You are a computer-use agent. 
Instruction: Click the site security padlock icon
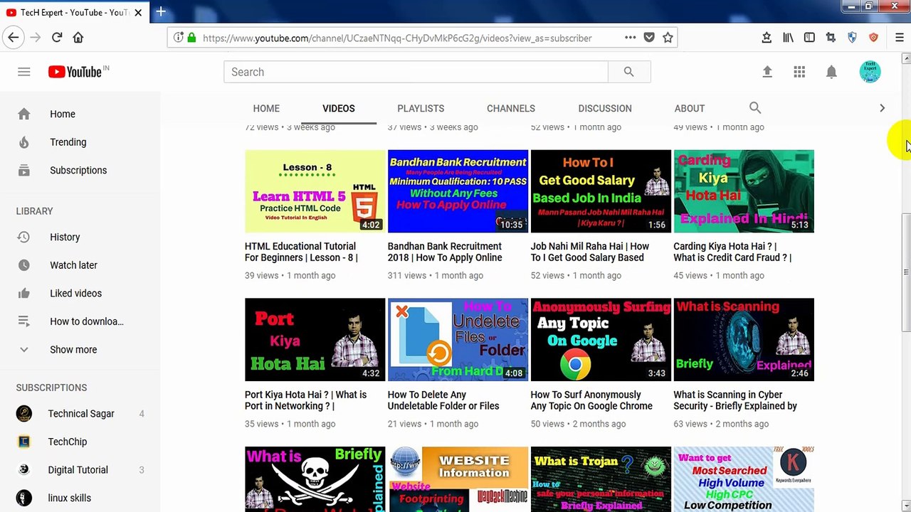pos(191,38)
